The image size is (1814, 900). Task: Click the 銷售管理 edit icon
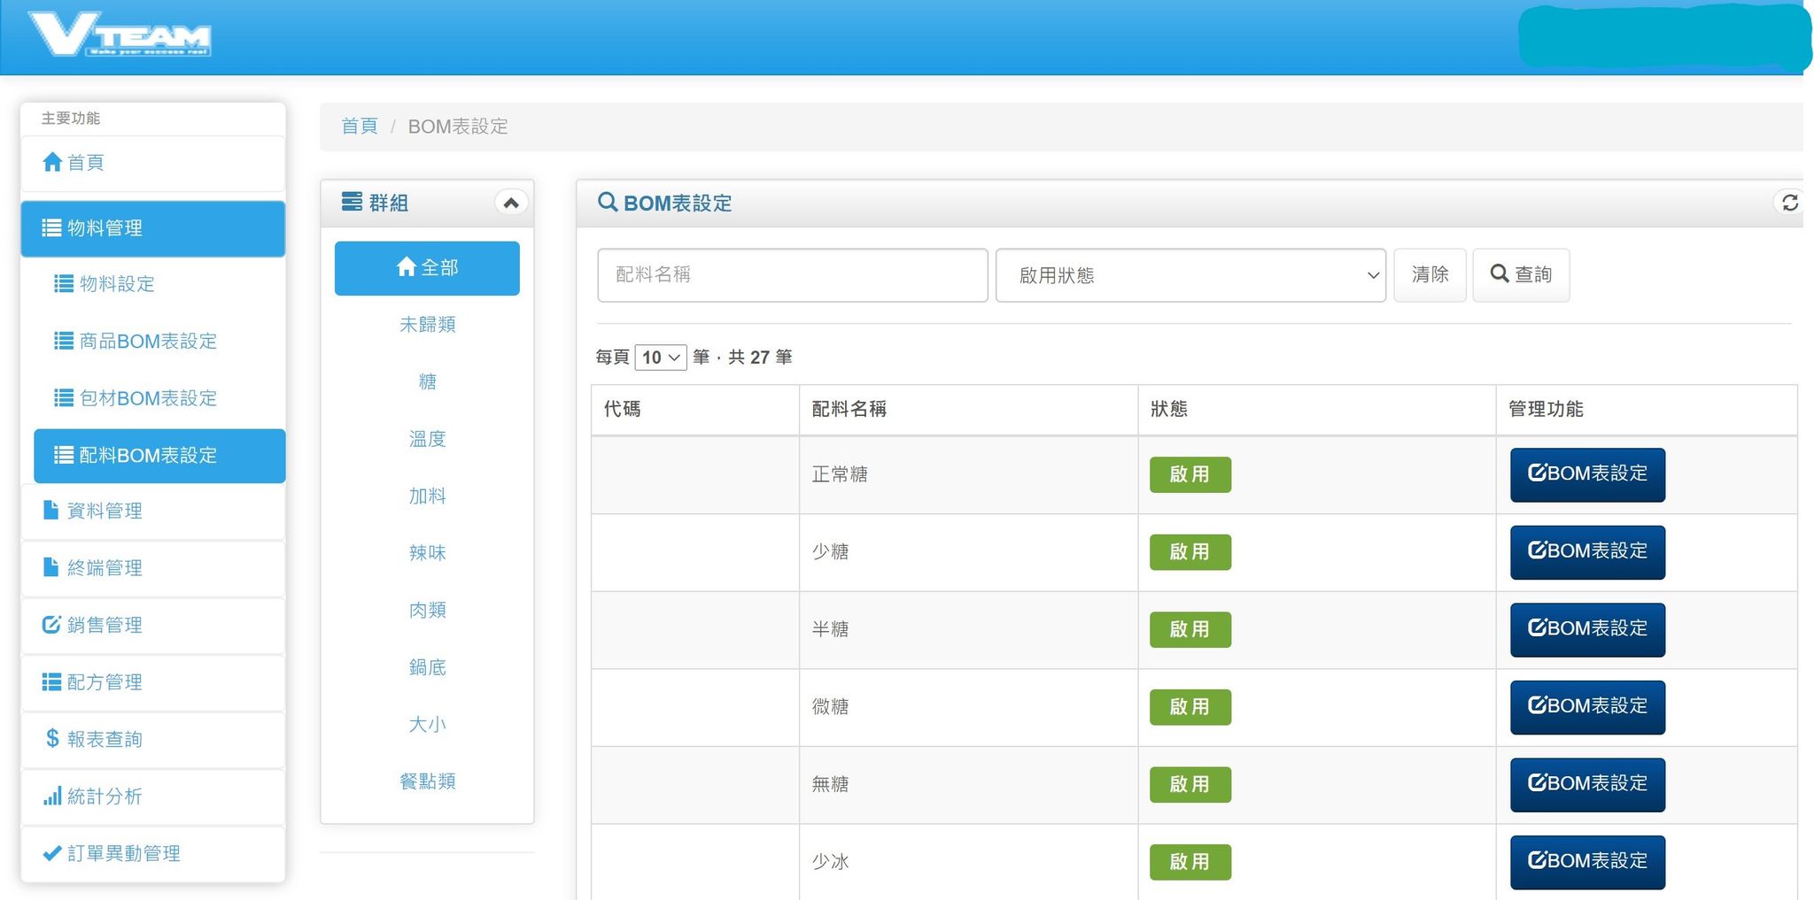pos(50,625)
